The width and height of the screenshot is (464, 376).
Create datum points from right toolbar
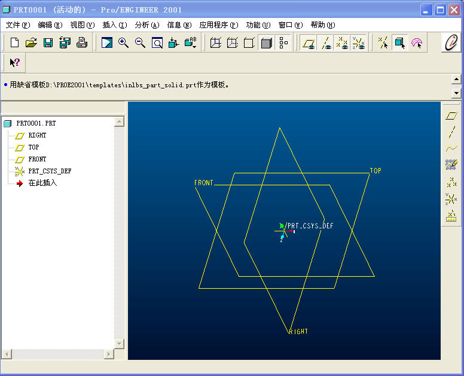point(451,182)
